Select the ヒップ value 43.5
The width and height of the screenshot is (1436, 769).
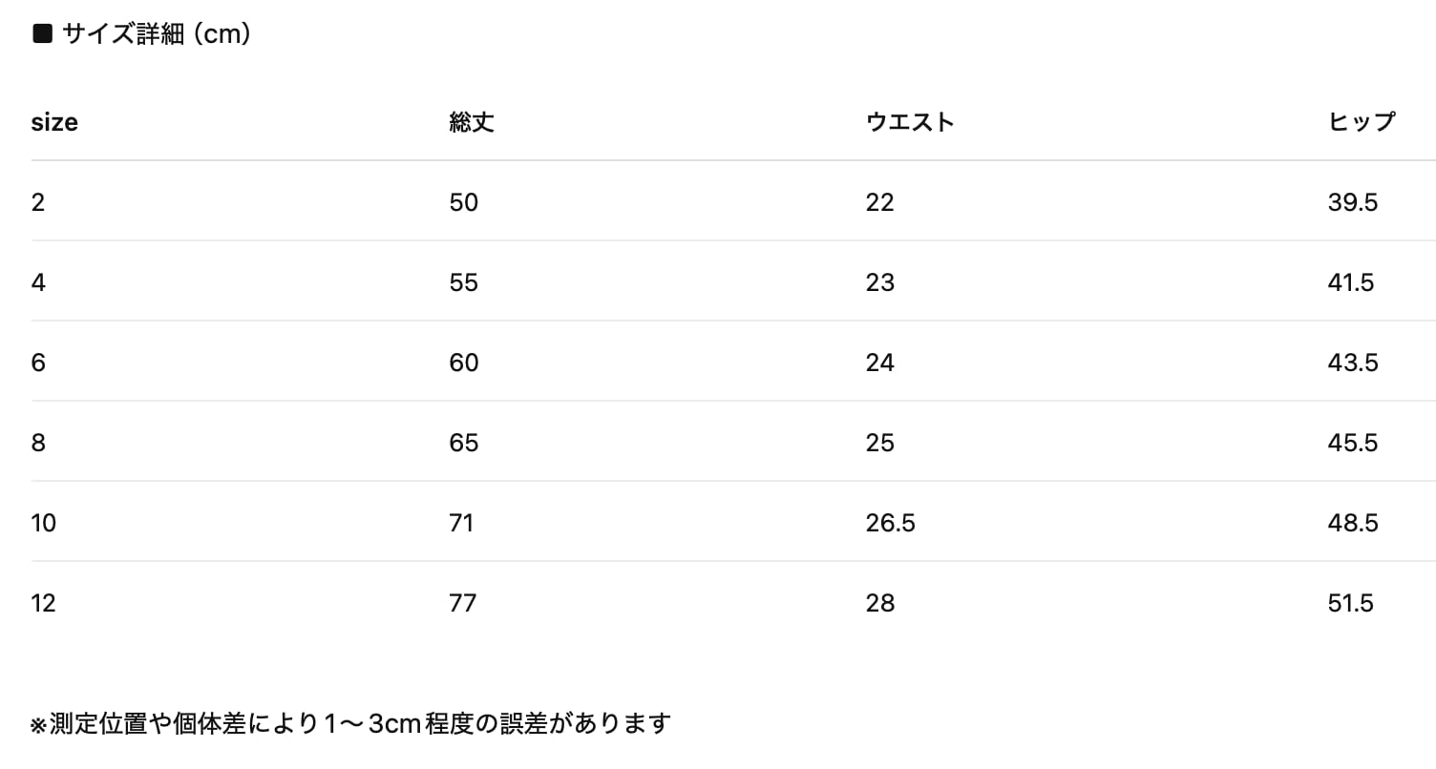tap(1353, 363)
